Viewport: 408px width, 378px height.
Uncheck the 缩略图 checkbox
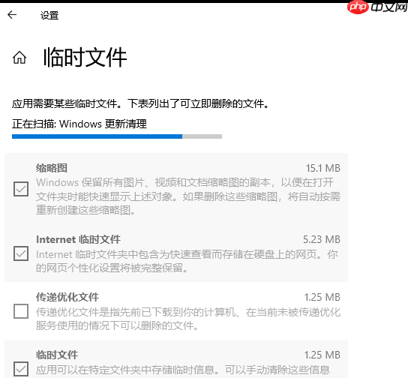pos(21,189)
